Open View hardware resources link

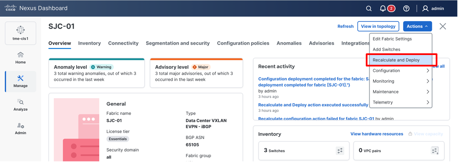[x=377, y=134]
